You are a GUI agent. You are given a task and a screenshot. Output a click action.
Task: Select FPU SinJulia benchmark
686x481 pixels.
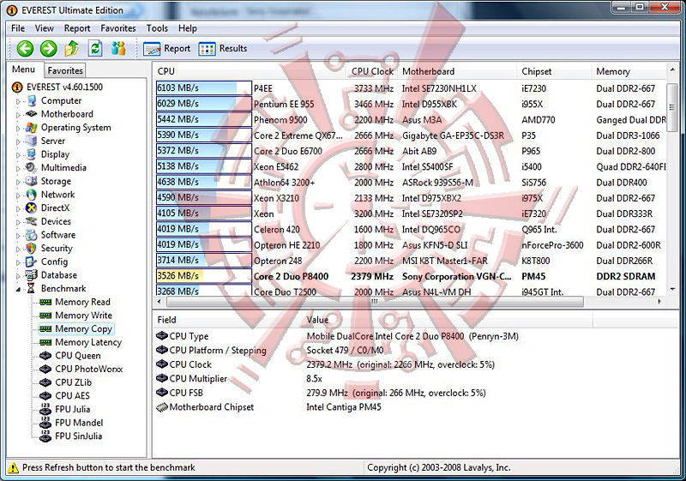pyautogui.click(x=78, y=436)
